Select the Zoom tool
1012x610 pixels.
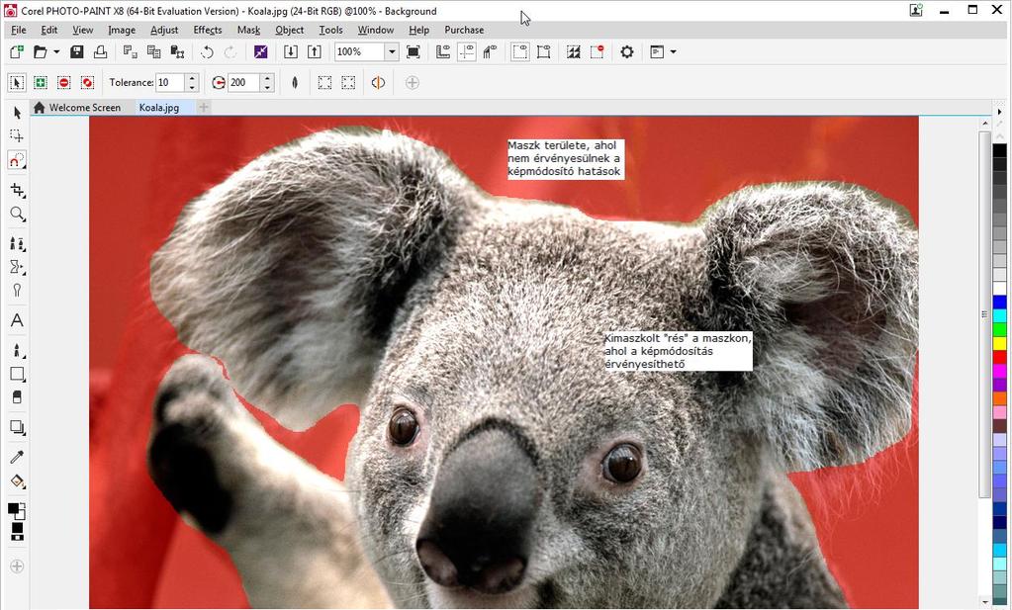[x=17, y=215]
